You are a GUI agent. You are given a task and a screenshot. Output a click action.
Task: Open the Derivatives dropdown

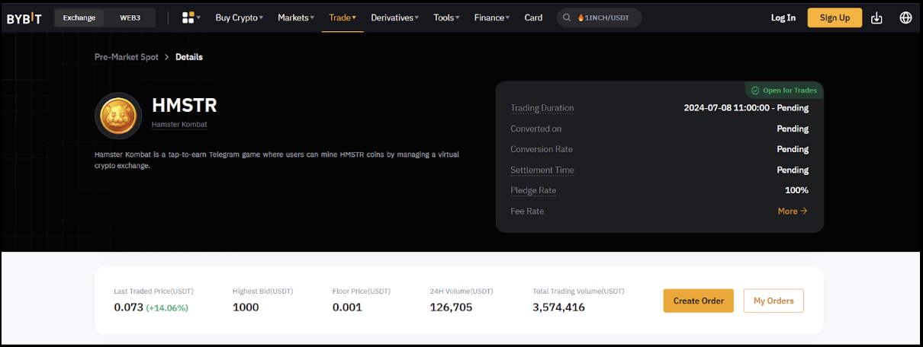(x=395, y=18)
